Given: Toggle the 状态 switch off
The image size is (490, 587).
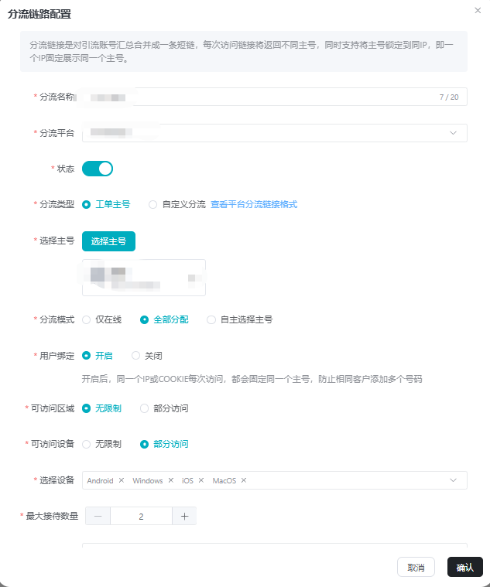Looking at the screenshot, I should tap(98, 168).
